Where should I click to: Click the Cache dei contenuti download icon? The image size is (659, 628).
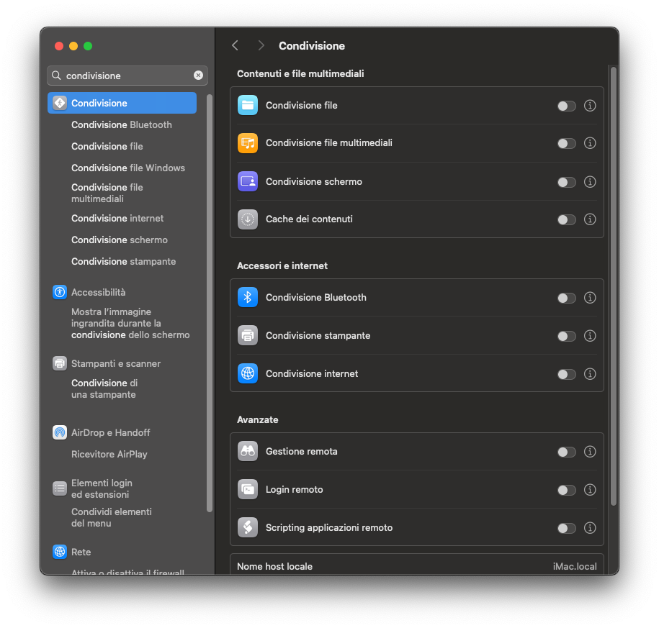[x=248, y=219]
